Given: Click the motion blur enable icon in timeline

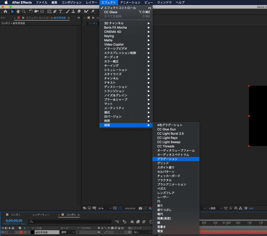Looking at the screenshot, I should [144, 221].
